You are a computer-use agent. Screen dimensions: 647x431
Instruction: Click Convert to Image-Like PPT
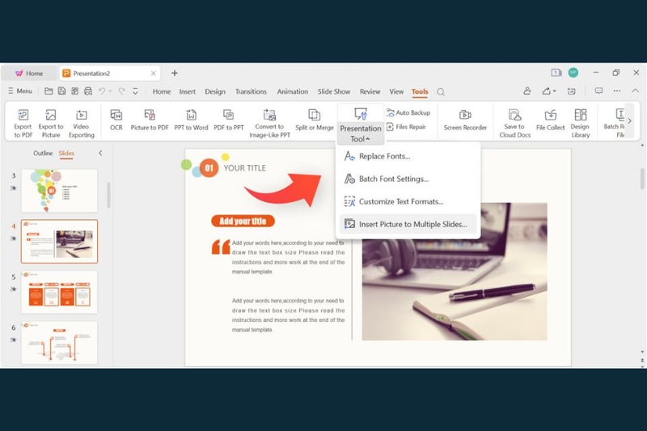tap(269, 122)
